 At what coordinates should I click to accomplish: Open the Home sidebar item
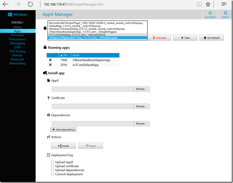pyautogui.click(x=17, y=27)
